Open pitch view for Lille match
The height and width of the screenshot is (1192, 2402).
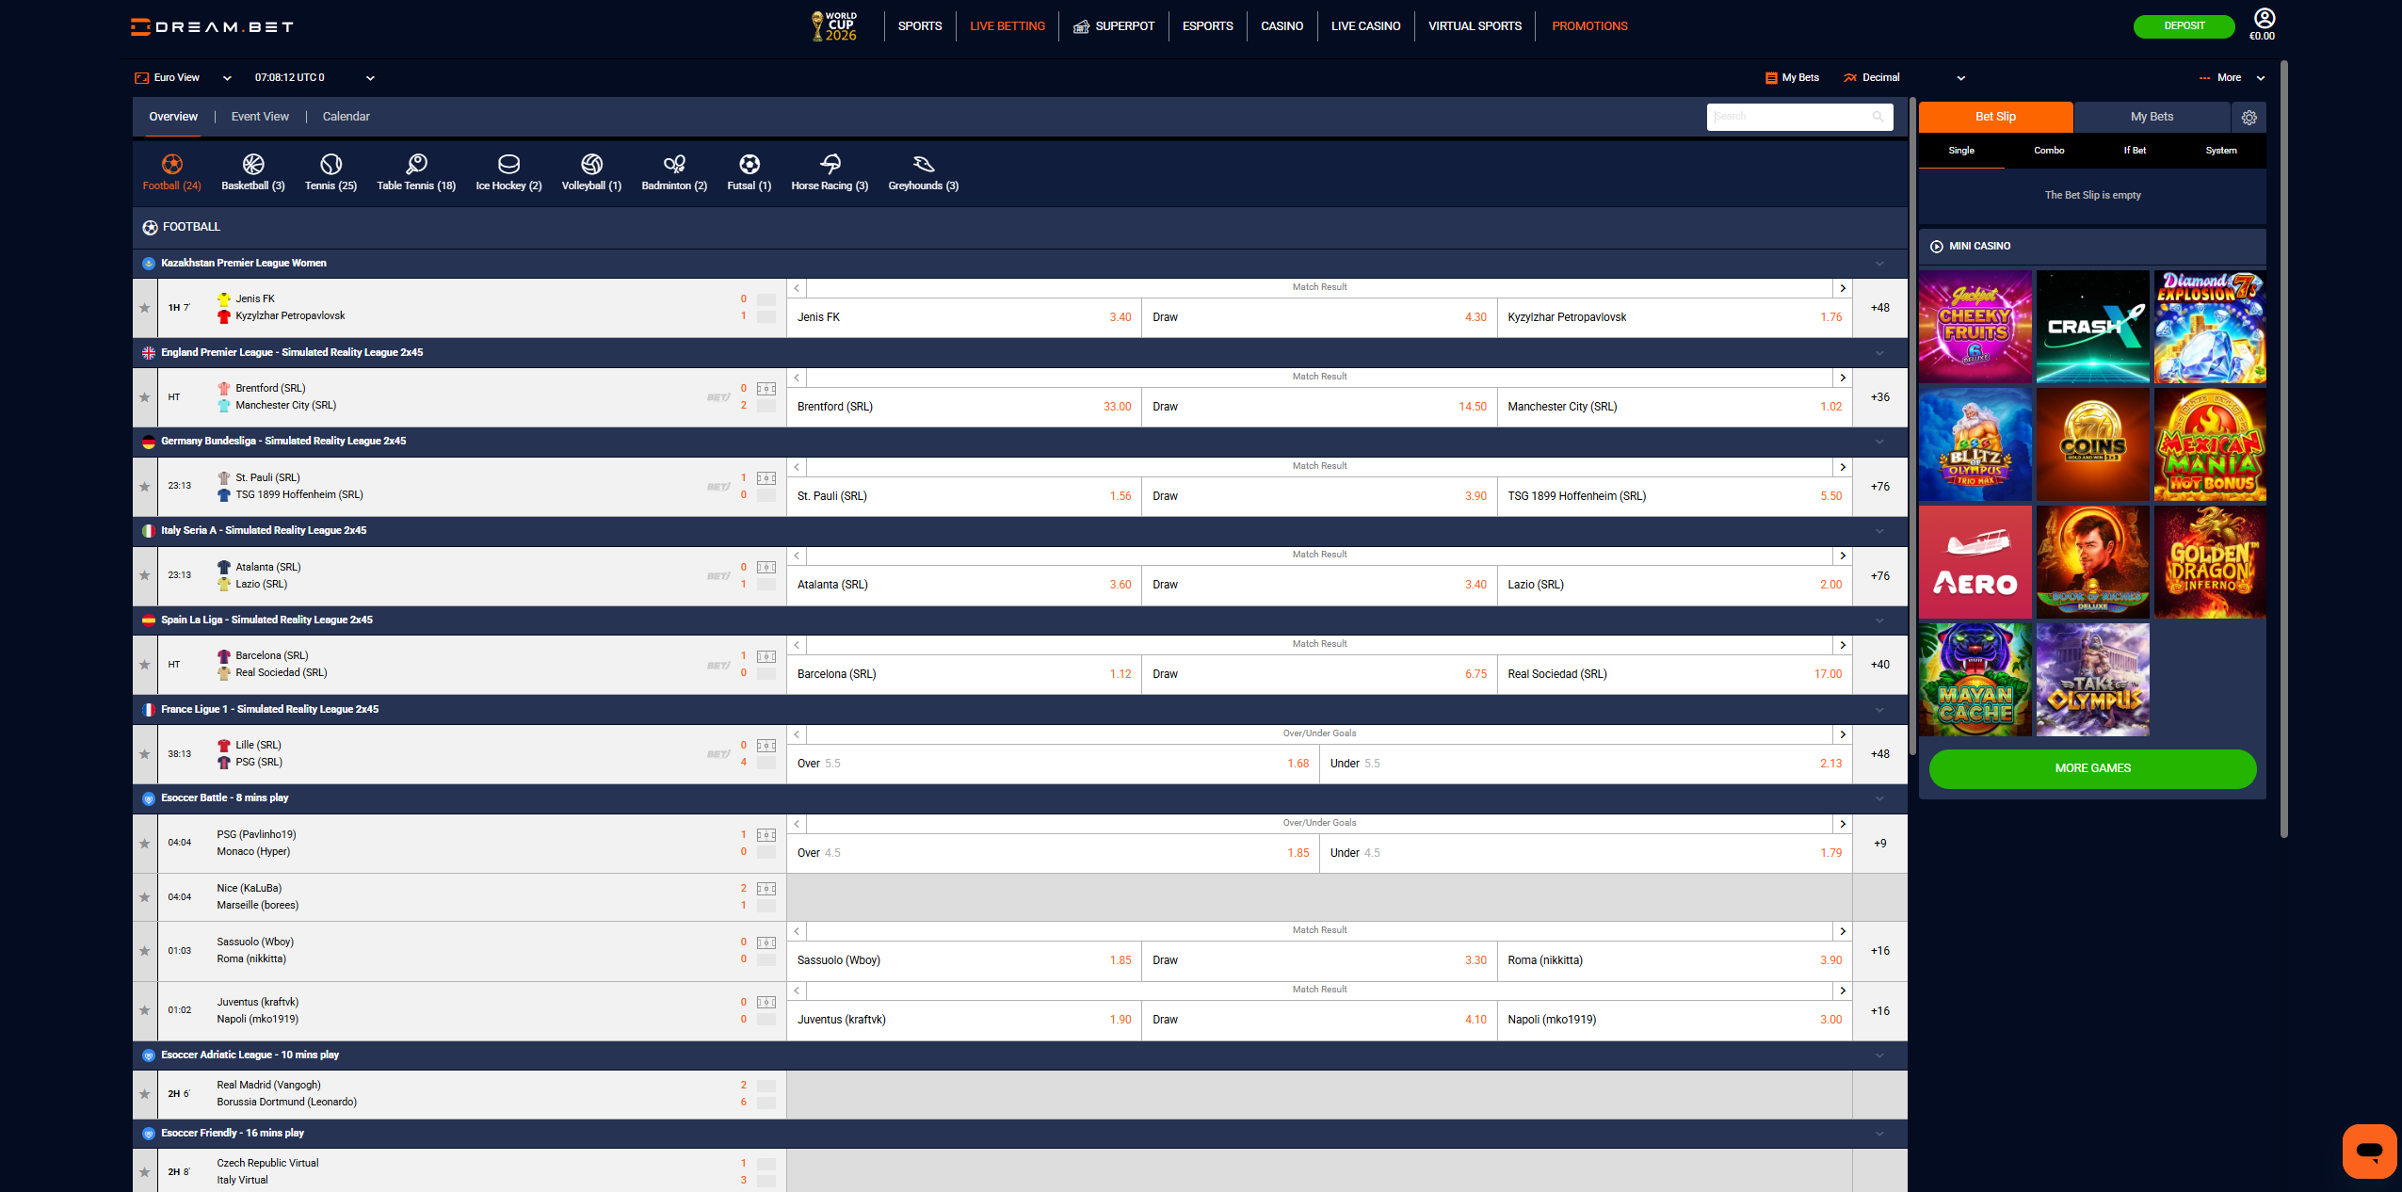pos(766,746)
